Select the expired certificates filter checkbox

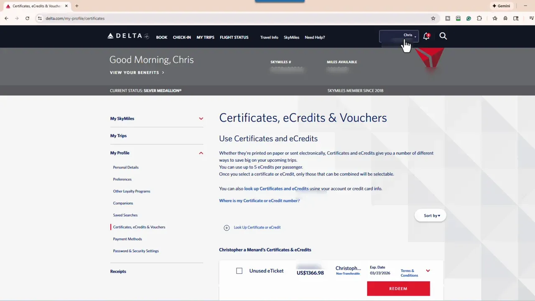(x=239, y=270)
